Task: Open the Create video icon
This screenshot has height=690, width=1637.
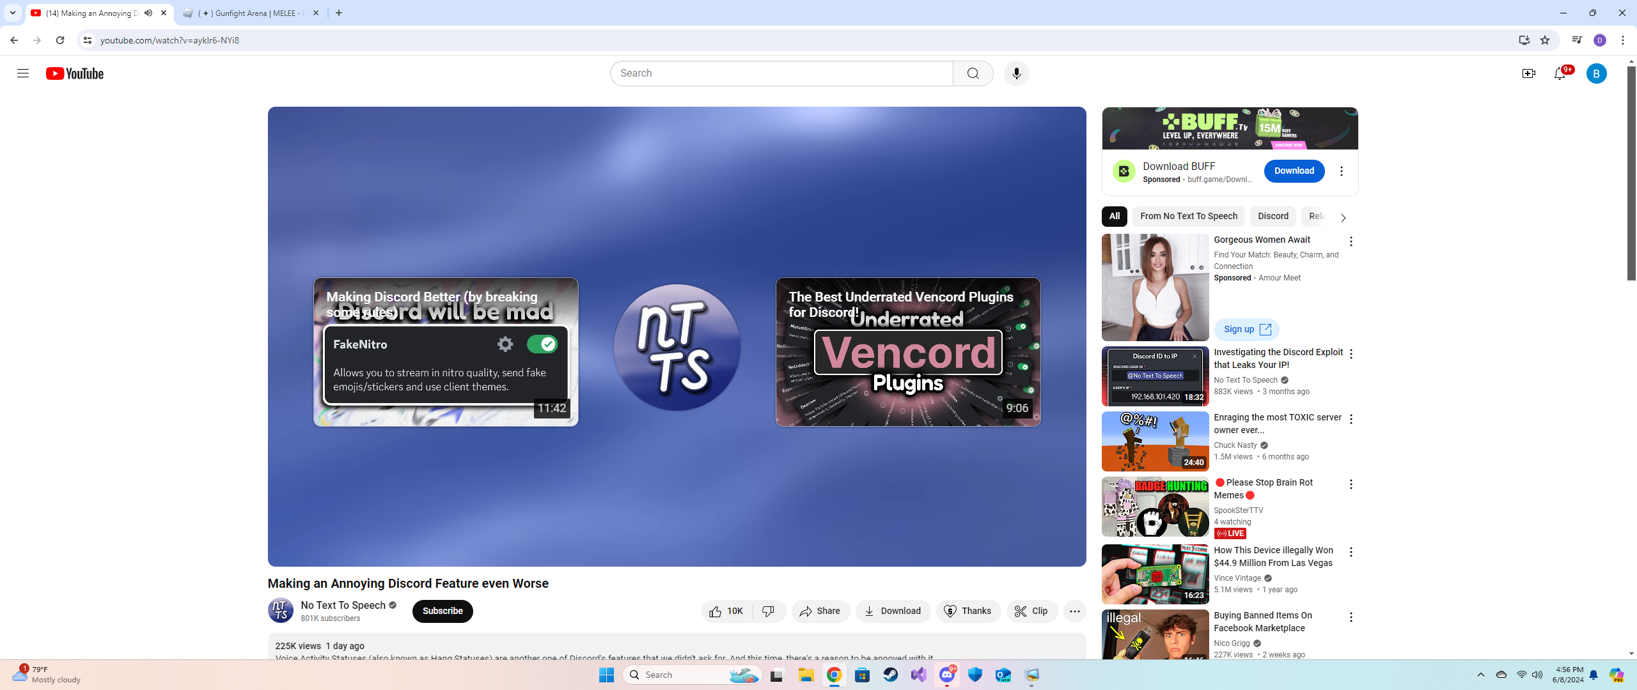Action: (1528, 73)
